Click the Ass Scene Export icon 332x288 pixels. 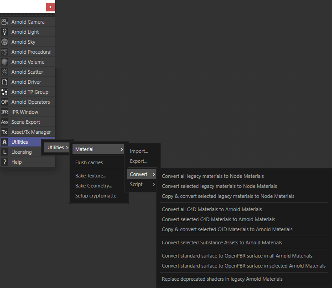5,122
